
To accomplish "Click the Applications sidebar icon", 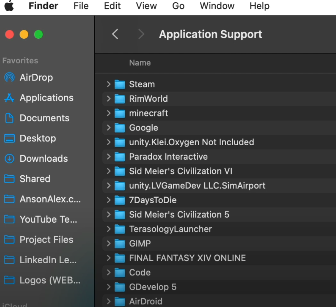I will [x=9, y=98].
